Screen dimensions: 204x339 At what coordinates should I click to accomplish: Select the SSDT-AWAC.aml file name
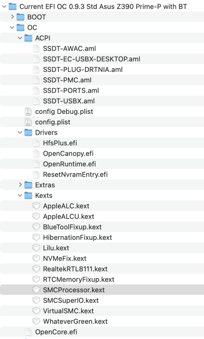[70, 48]
